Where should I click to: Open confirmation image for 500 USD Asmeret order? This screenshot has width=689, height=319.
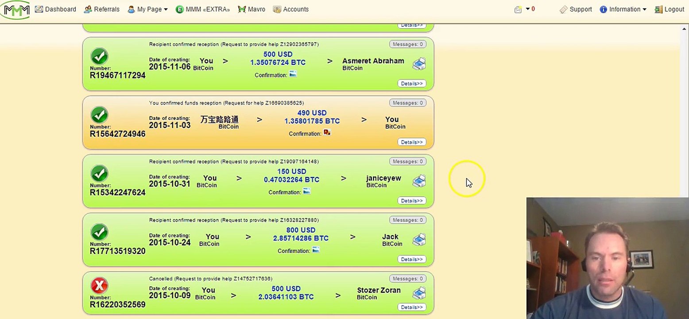(293, 74)
